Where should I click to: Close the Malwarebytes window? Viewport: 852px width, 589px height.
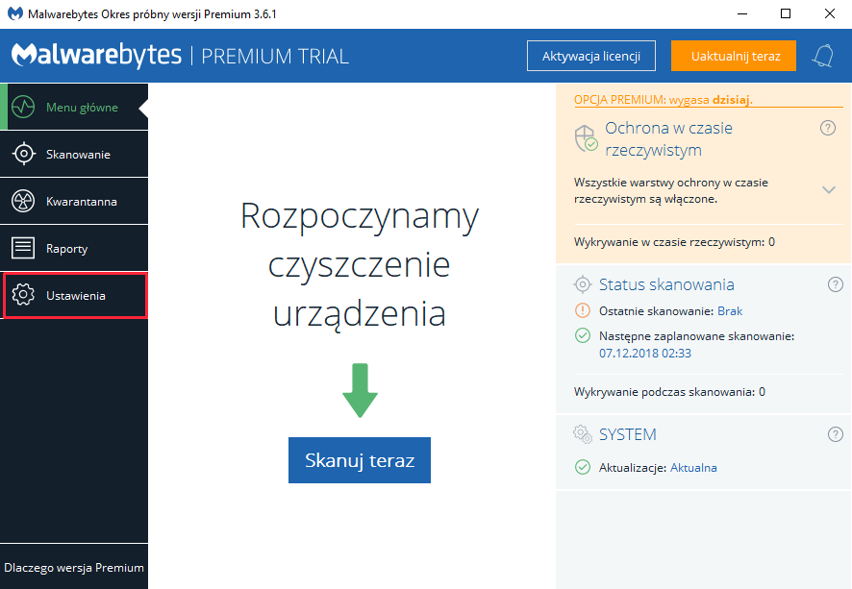click(x=829, y=13)
